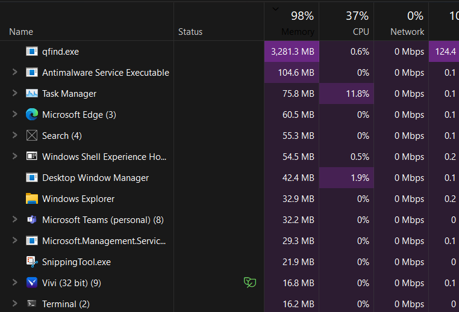Click the 75.8 MB memory cell

292,94
